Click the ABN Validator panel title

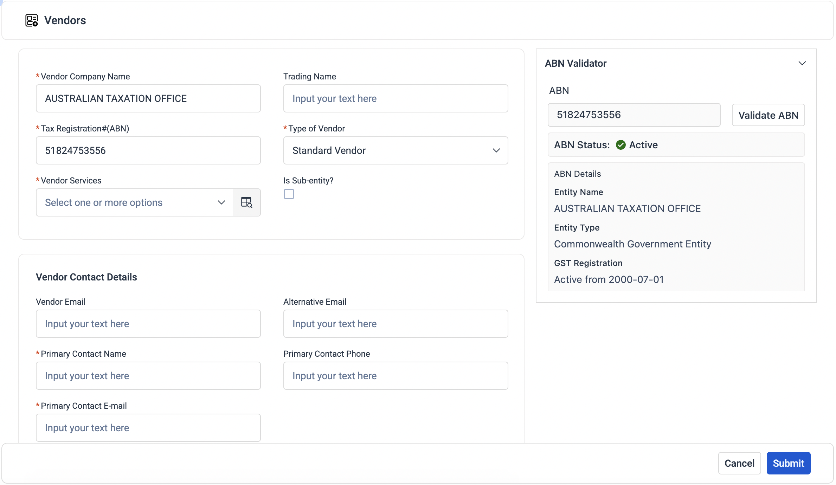[x=575, y=63]
